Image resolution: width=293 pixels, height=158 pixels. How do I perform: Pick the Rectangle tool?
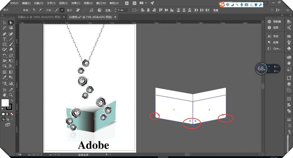(x=4, y=44)
